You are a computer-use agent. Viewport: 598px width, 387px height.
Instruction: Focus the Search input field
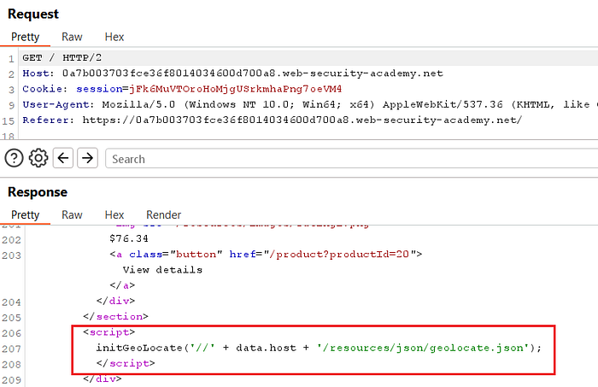click(x=351, y=159)
